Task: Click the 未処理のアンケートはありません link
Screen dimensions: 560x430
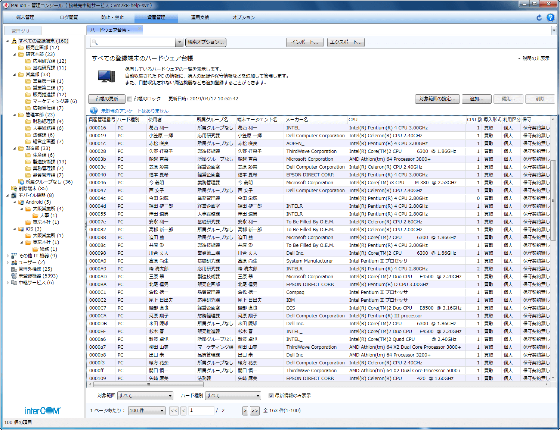Action: [134, 111]
